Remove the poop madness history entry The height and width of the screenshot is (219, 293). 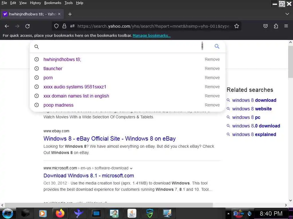pyautogui.click(x=212, y=105)
